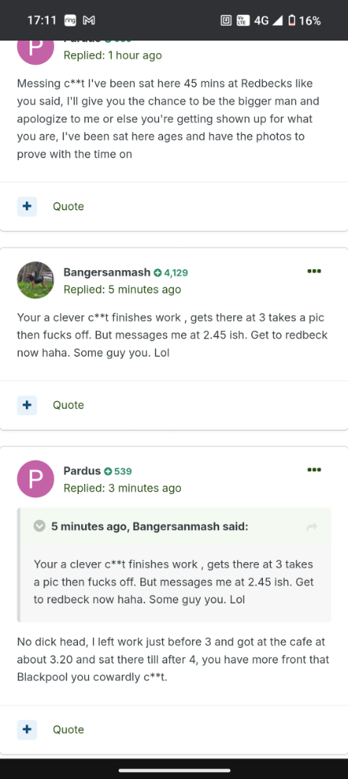Open Pardus username link in last reply
The height and width of the screenshot is (779, 348).
point(82,471)
